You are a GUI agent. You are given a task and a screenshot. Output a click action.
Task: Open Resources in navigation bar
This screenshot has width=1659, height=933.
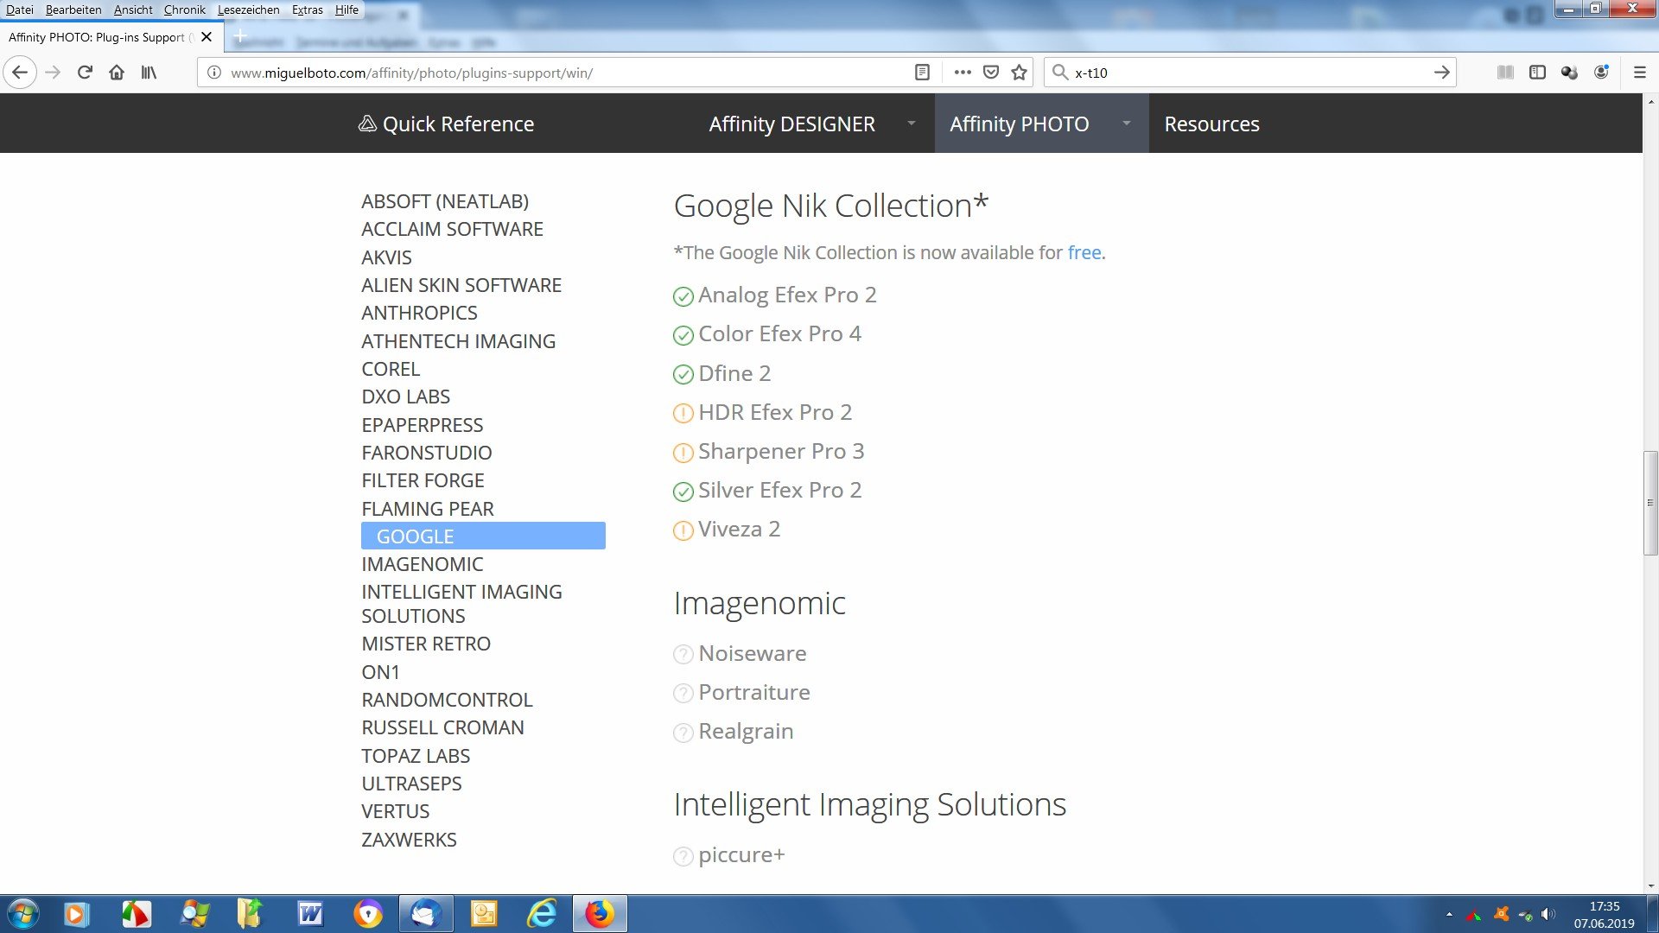(1211, 124)
